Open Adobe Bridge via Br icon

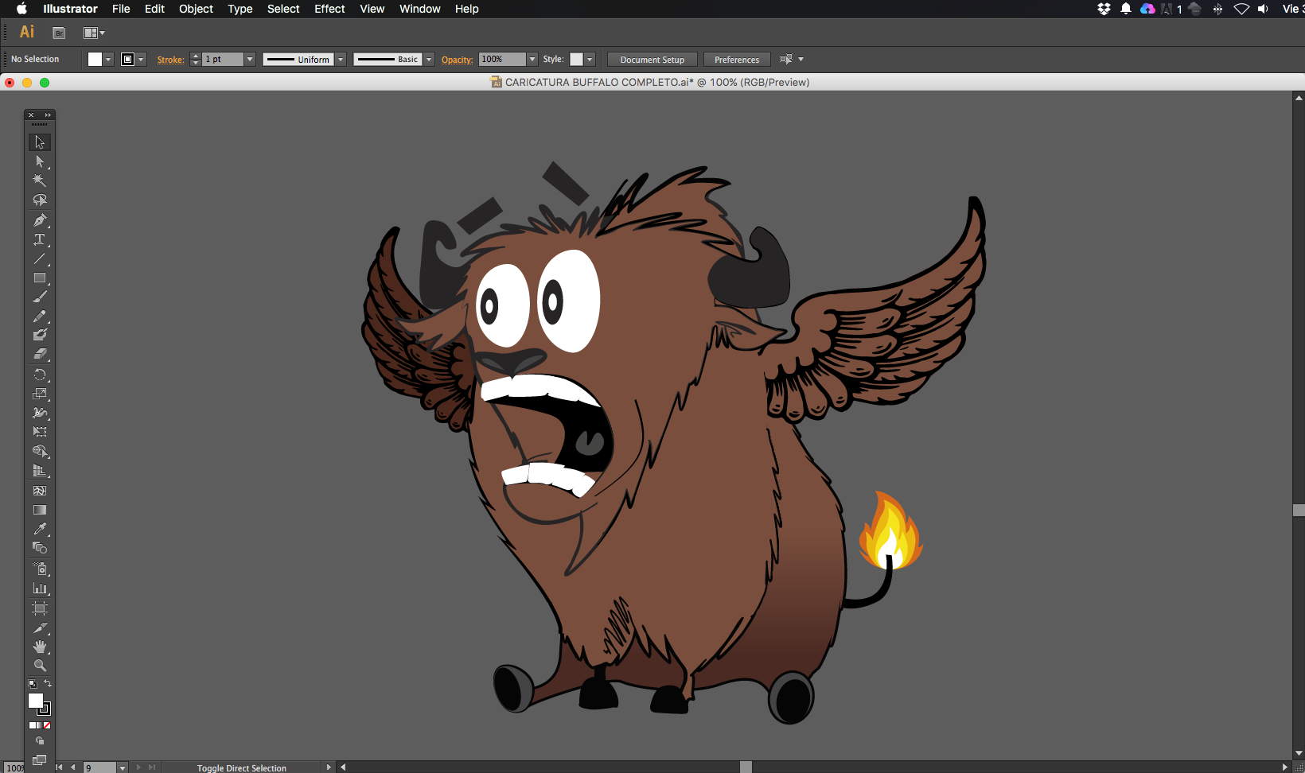(59, 33)
